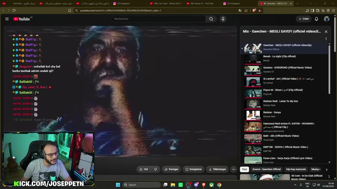This screenshot has width=337, height=189.
Task: Bookmark this page with the bookmark icon
Action: point(70,10)
